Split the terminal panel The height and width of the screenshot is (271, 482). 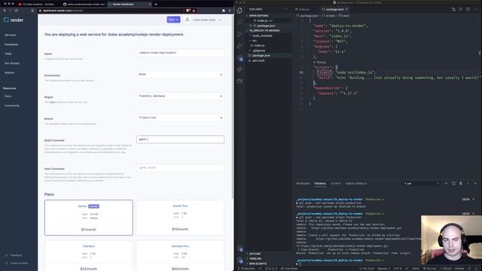(453, 184)
